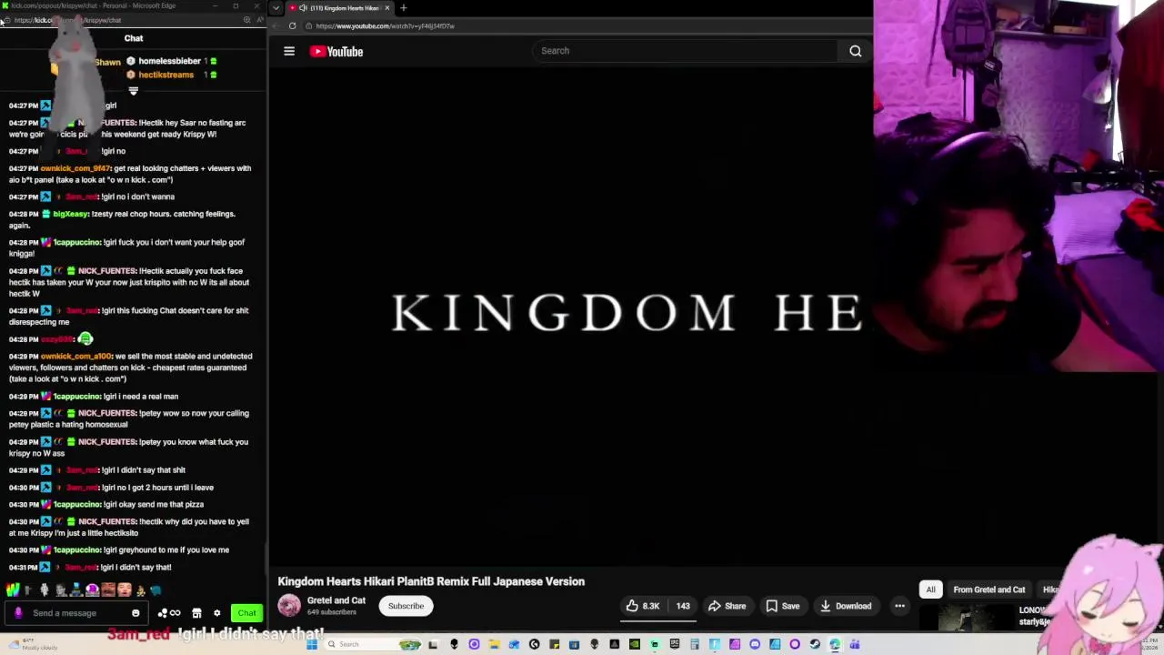Open Steam from the taskbar
1164x655 pixels.
coord(815,644)
